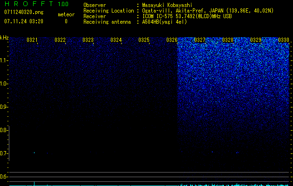Click the 0324 time marker

(x=116, y=40)
